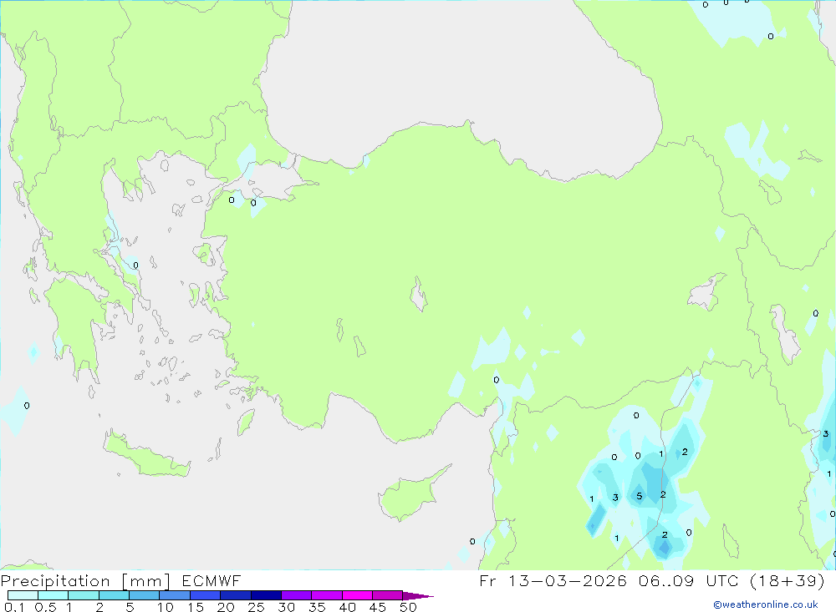This screenshot has height=612, width=836.
Task: Select the navy swatch between 25 and 30
Action: tap(266, 595)
